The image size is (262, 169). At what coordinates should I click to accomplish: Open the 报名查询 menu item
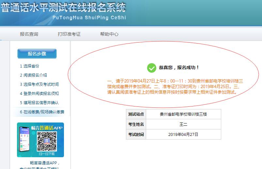point(29,34)
